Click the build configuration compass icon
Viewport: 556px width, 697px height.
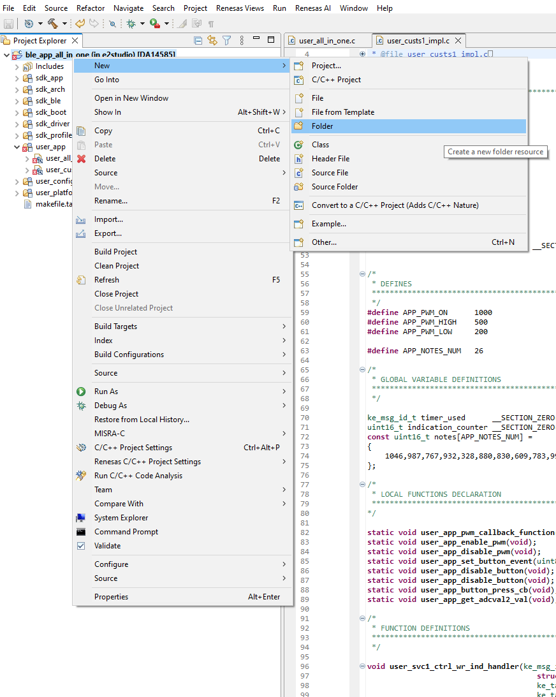[29, 24]
